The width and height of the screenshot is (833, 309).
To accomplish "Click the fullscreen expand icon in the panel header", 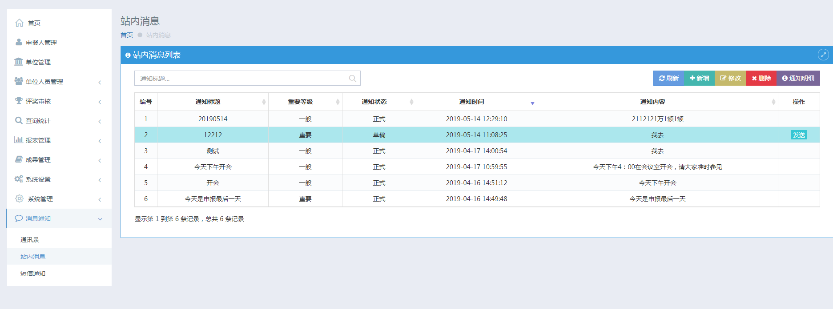I will click(x=823, y=55).
